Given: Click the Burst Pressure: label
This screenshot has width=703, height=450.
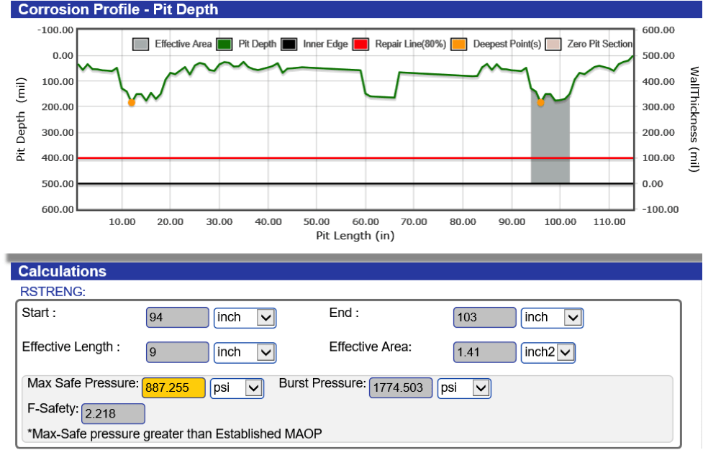Looking at the screenshot, I should 322,383.
